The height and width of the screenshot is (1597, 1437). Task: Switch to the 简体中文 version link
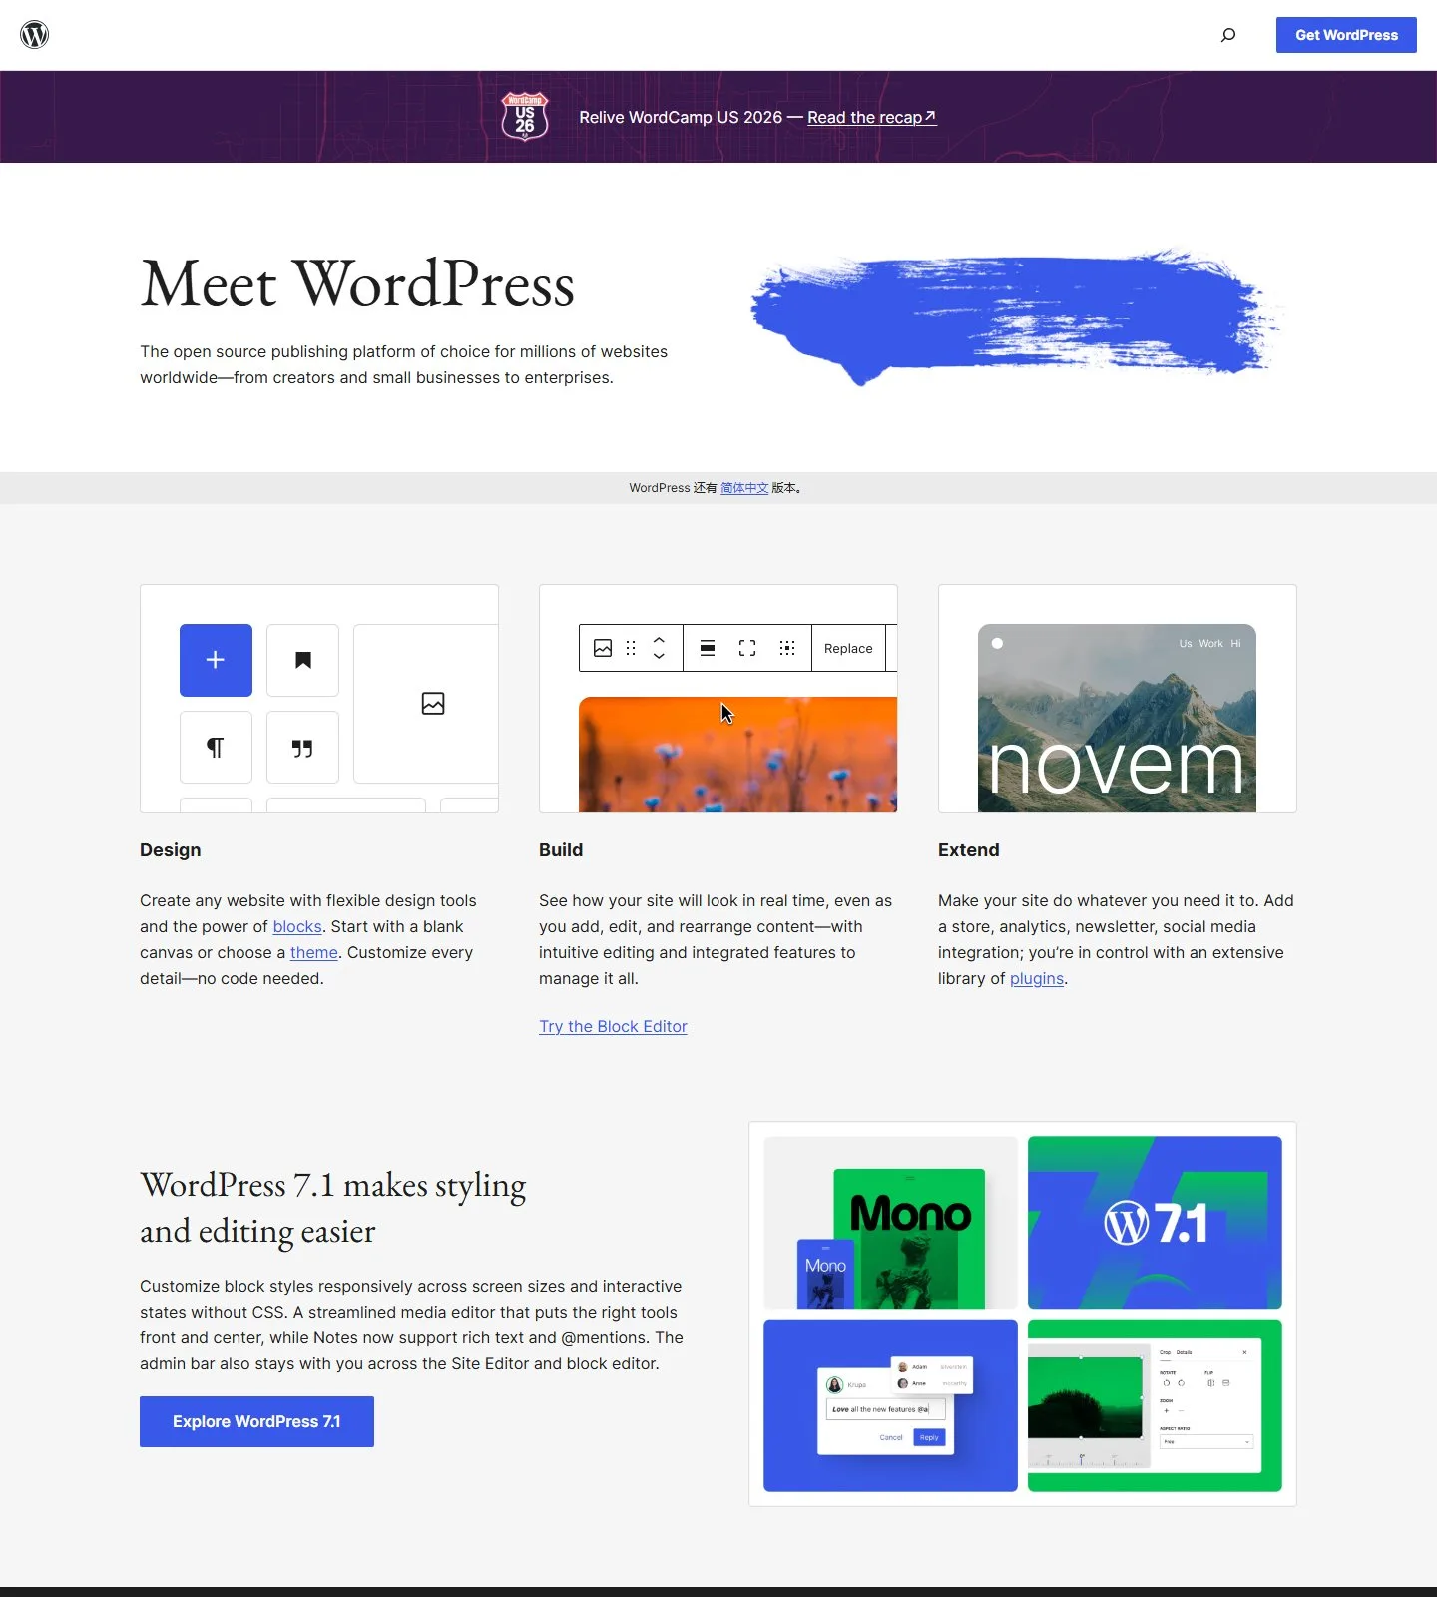(x=744, y=488)
